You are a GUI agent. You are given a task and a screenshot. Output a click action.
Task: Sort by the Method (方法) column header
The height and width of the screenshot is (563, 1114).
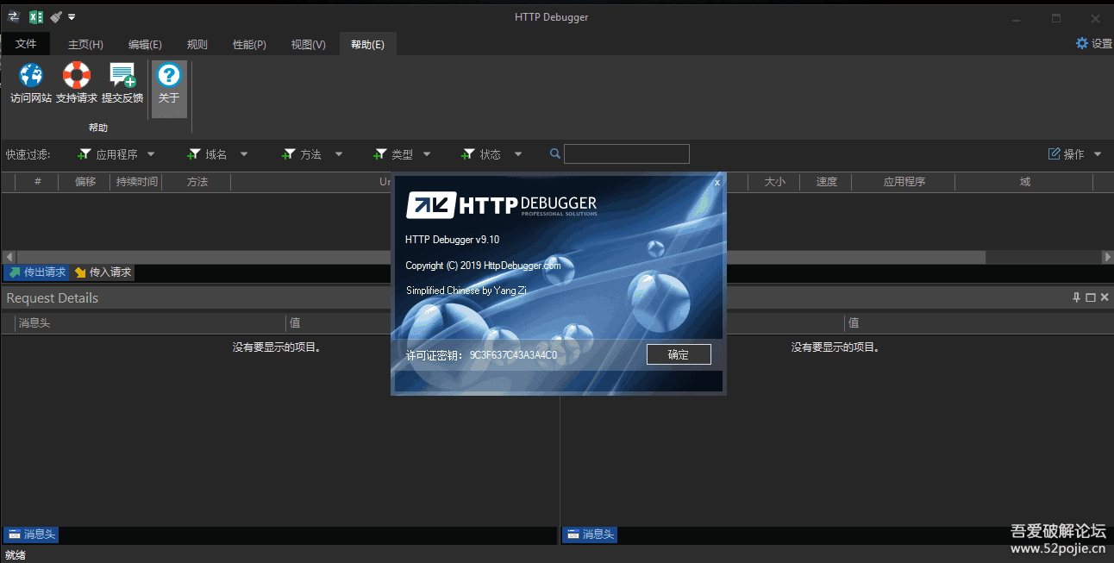(x=197, y=182)
